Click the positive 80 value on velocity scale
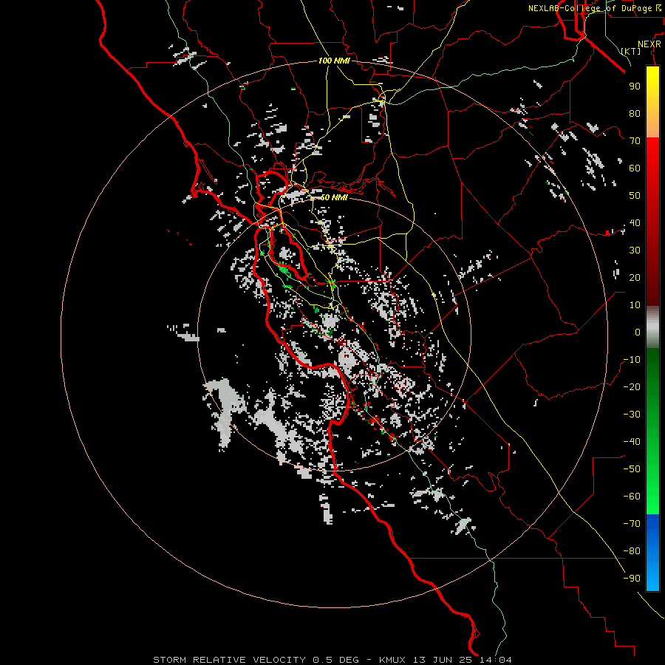The height and width of the screenshot is (665, 665). [x=635, y=113]
